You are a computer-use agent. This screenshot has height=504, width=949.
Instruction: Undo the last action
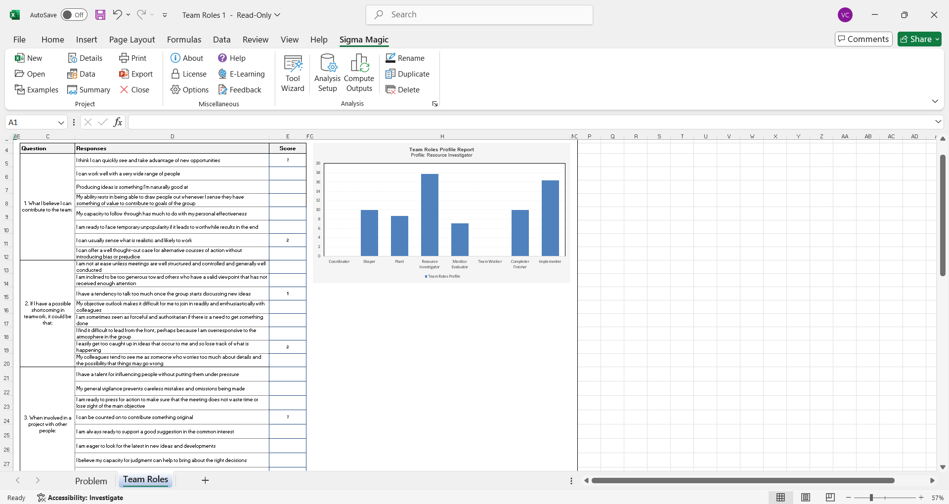[x=117, y=15]
